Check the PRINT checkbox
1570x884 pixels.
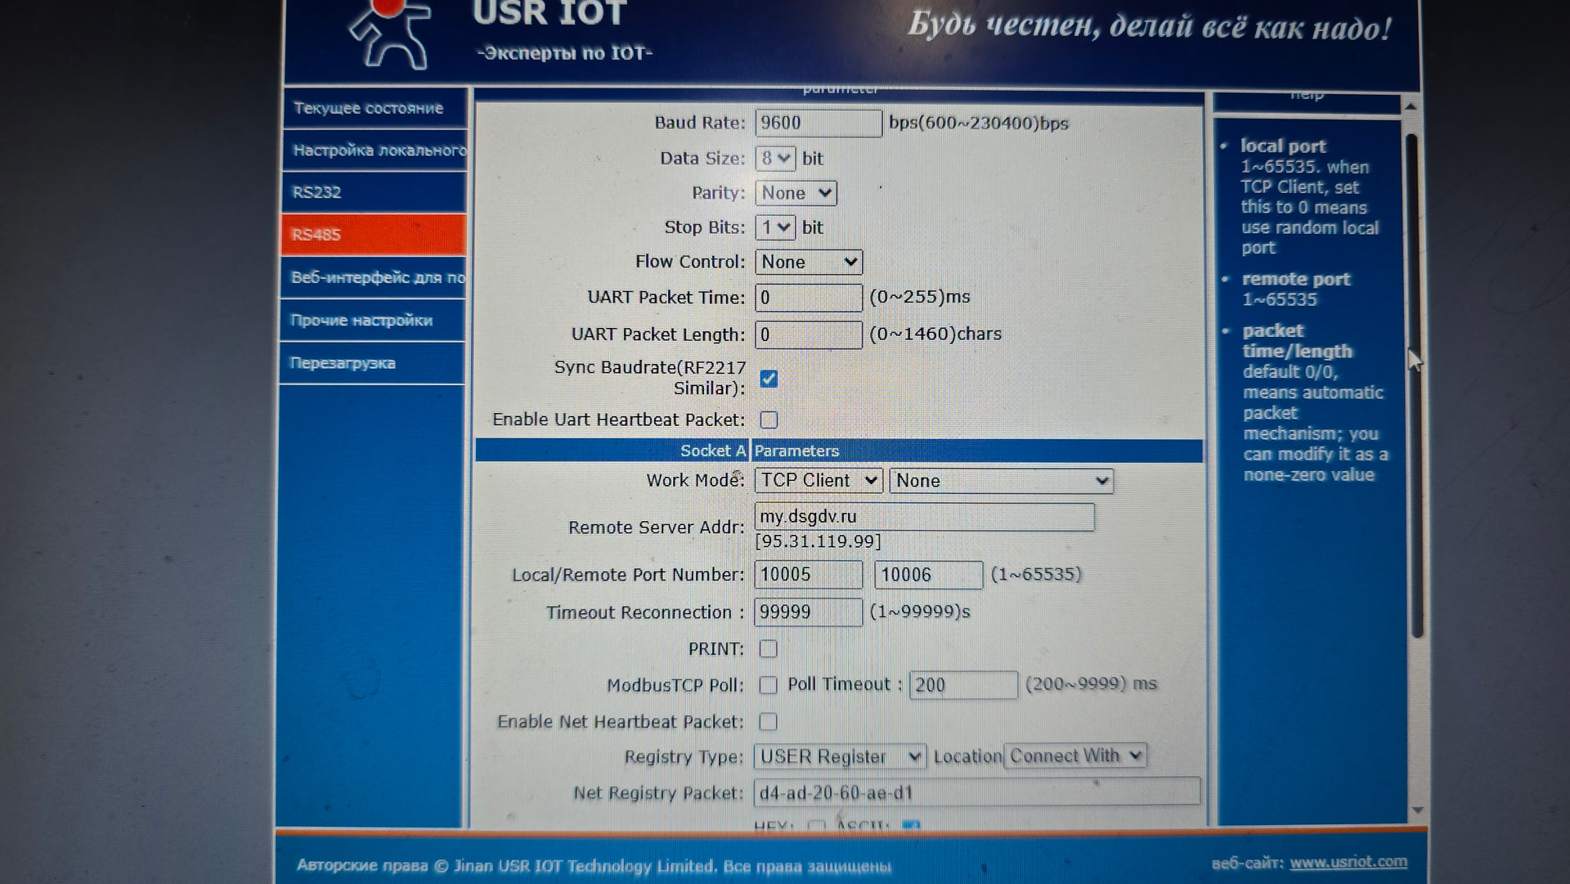coord(768,649)
